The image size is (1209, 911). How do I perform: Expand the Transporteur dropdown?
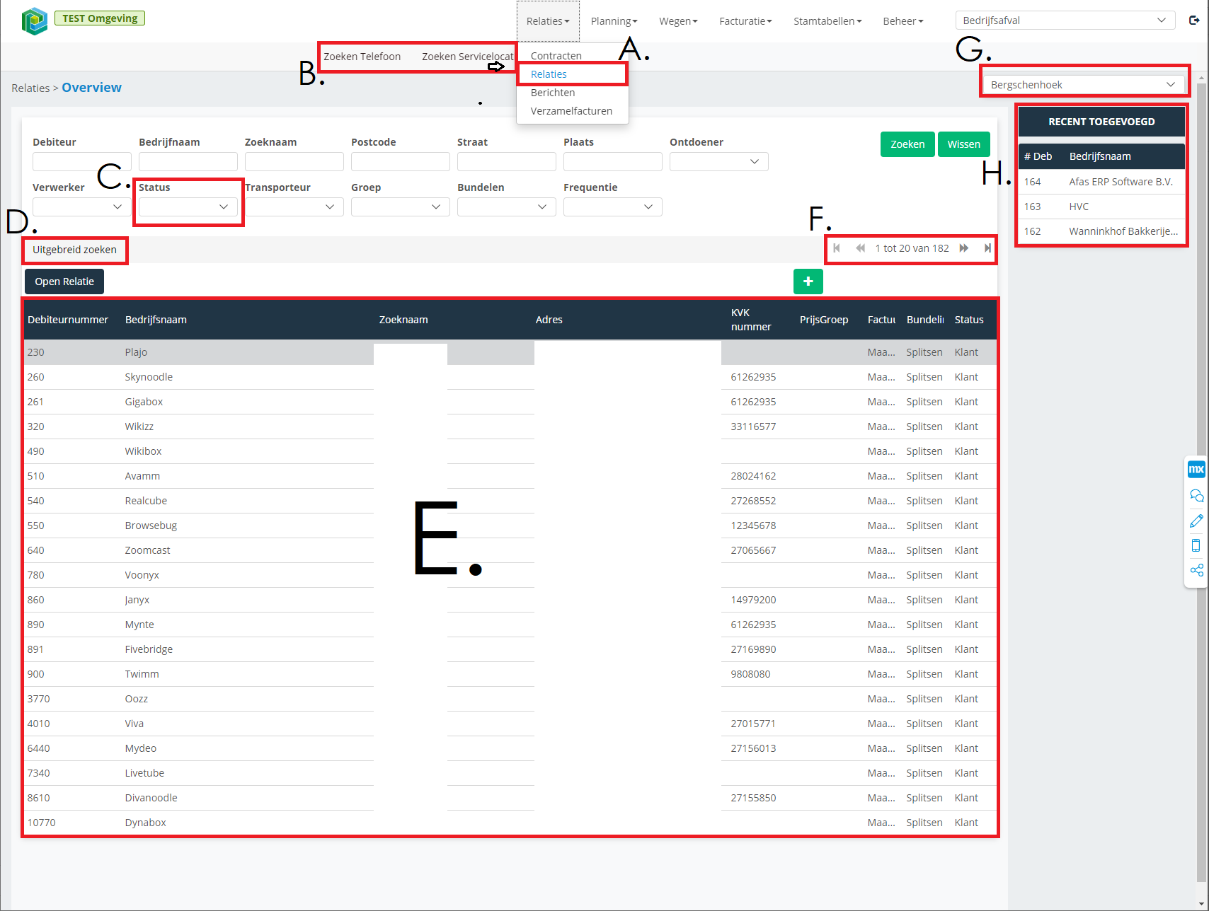click(294, 207)
